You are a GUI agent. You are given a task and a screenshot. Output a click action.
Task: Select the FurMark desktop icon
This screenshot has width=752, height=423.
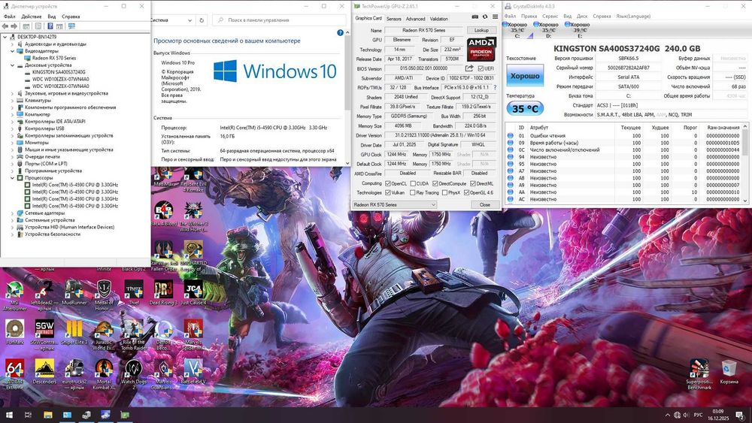coord(14,332)
